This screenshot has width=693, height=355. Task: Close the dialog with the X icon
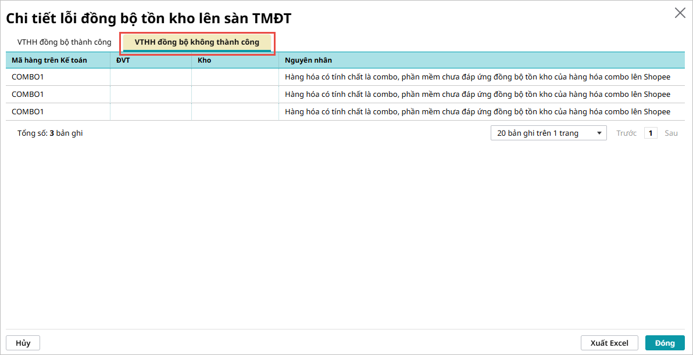tap(680, 13)
